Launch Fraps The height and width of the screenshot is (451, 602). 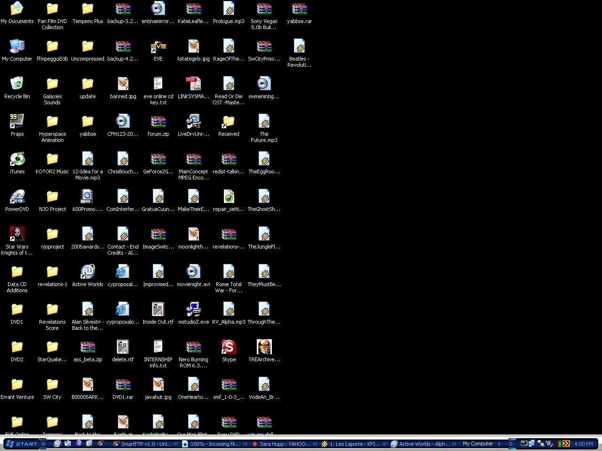click(x=17, y=121)
